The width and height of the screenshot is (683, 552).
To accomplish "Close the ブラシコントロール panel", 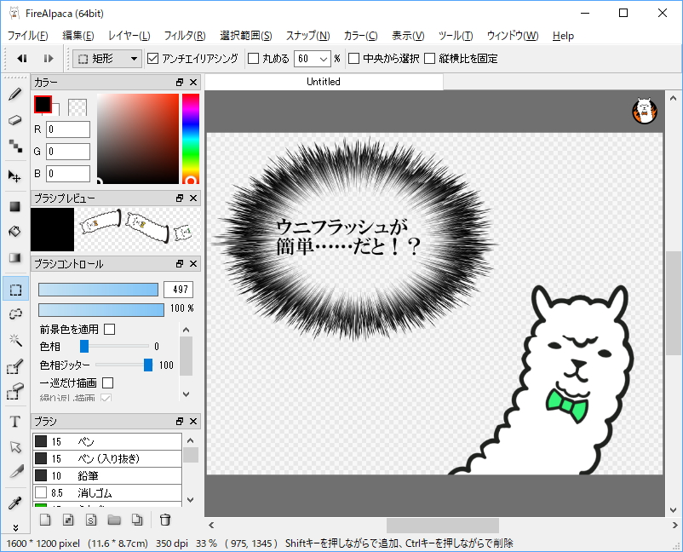I will pos(194,263).
